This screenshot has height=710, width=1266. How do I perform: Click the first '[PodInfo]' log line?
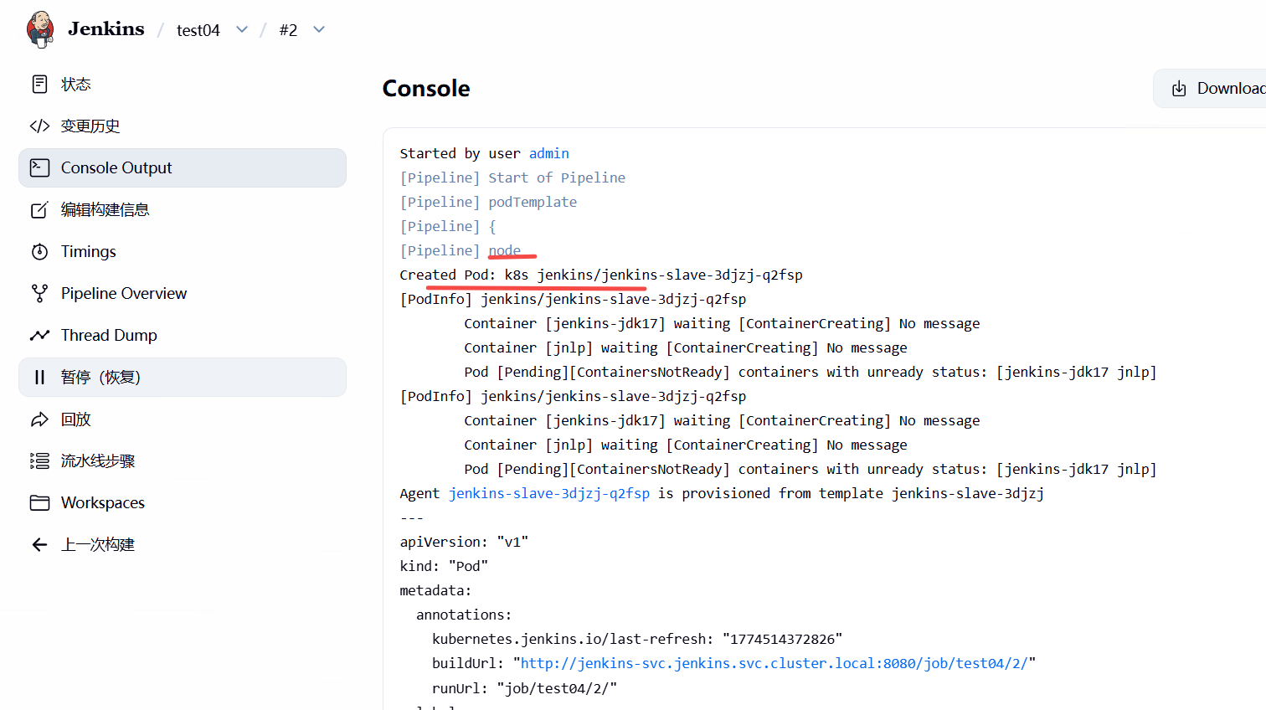click(x=573, y=299)
